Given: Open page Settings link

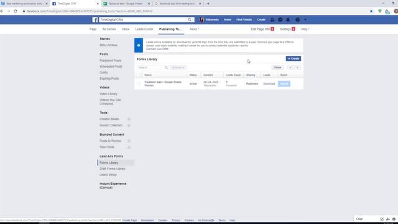Looking at the screenshot, I should [x=285, y=29].
